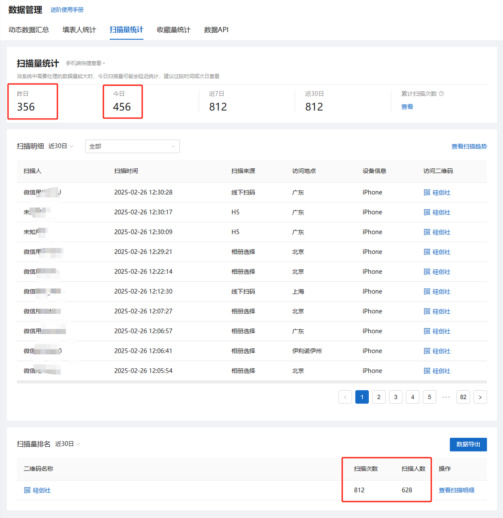
Task: Click the 近7日 value 812
Action: [x=218, y=107]
